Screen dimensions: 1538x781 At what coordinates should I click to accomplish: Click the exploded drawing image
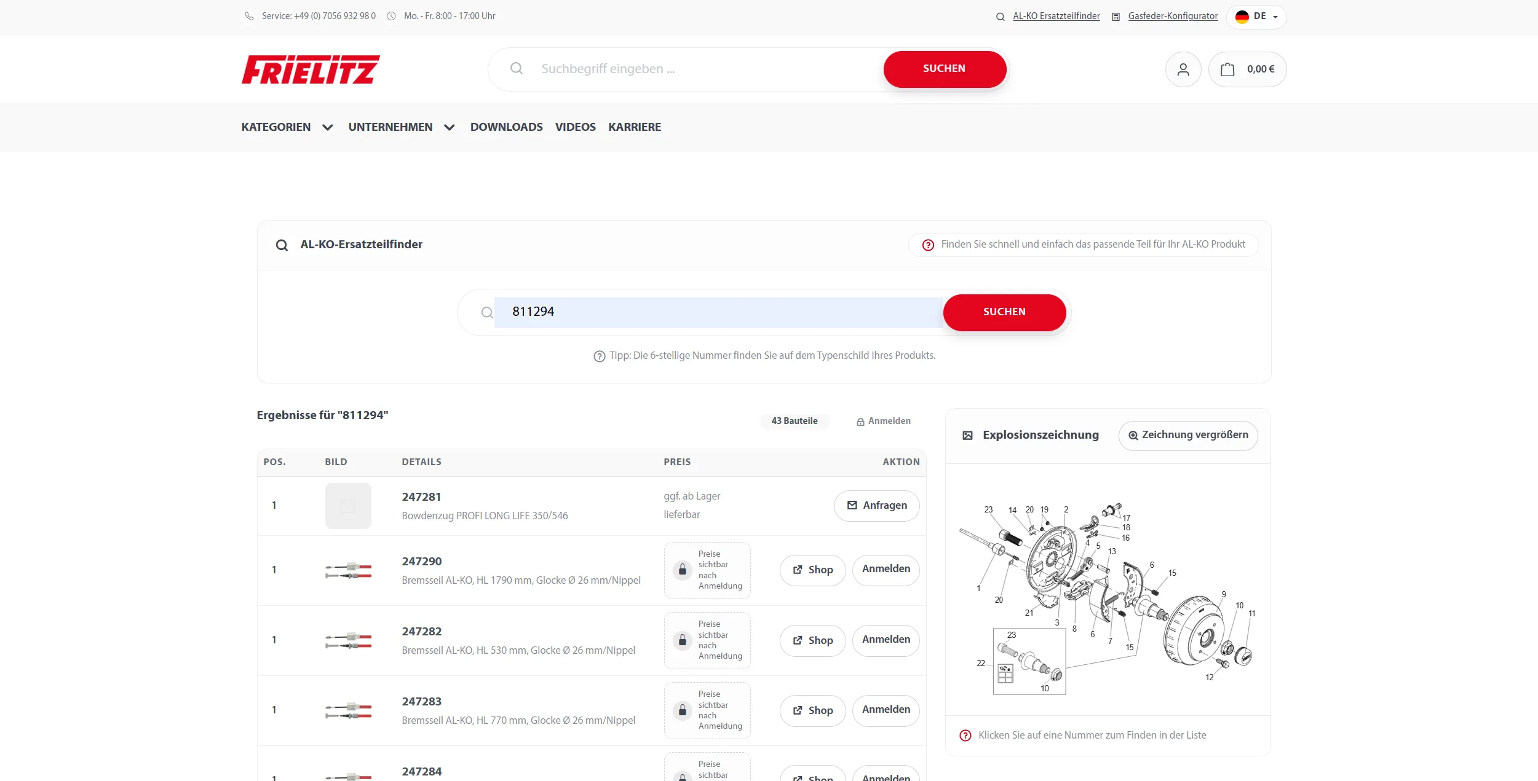[x=1107, y=599]
